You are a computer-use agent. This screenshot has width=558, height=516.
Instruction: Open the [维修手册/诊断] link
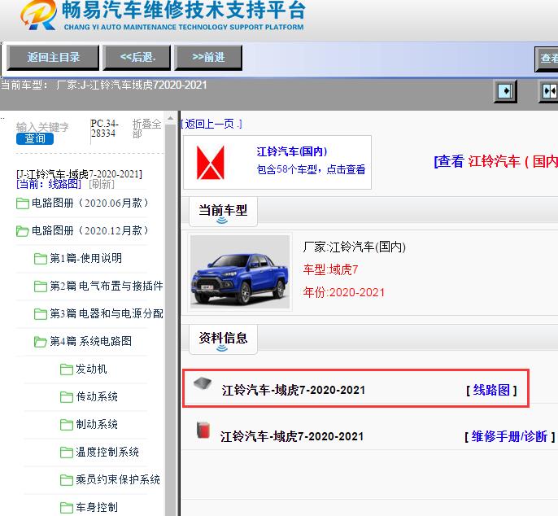coord(509,436)
